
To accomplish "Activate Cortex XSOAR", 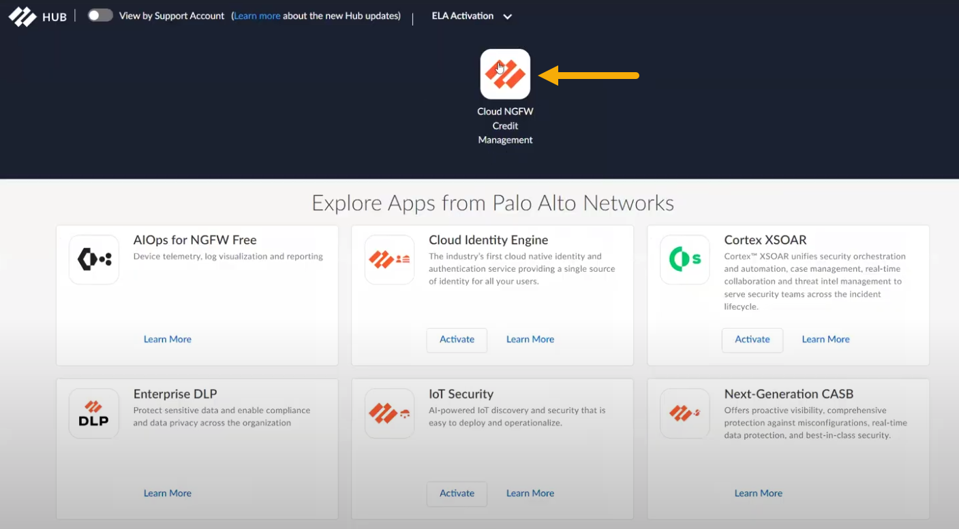I will (752, 340).
